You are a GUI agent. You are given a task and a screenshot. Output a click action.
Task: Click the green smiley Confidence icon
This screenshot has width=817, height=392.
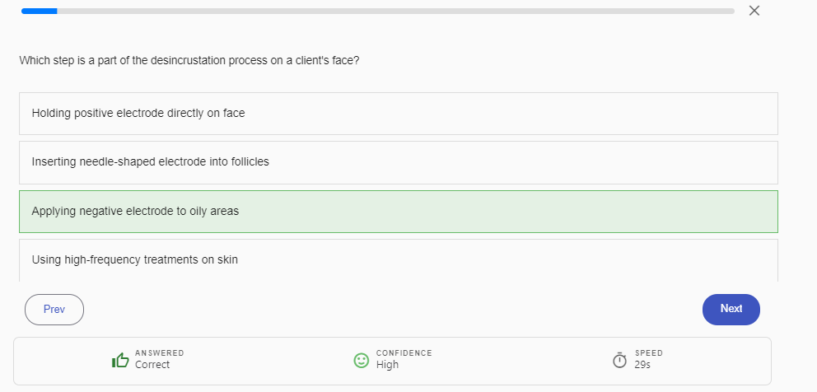pyautogui.click(x=361, y=360)
